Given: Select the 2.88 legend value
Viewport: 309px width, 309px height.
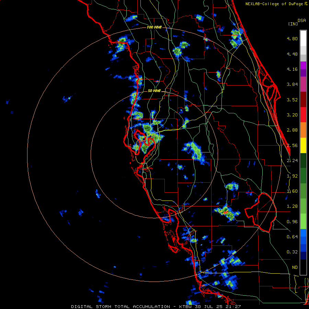Looking at the screenshot, I should [292, 130].
